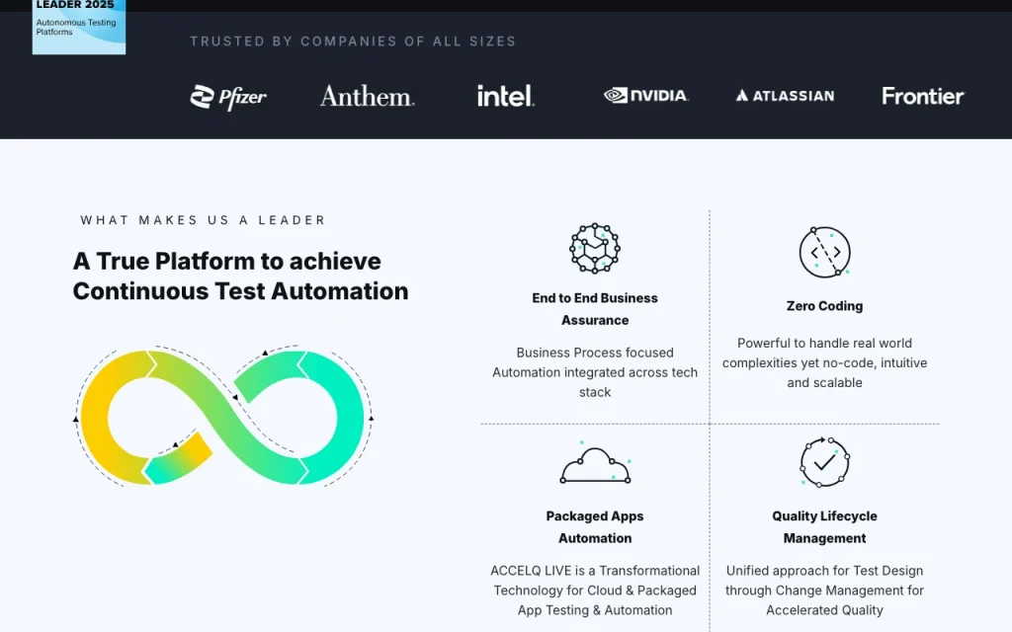Open the Leader 2025 badge
This screenshot has height=632, width=1012.
[79, 27]
